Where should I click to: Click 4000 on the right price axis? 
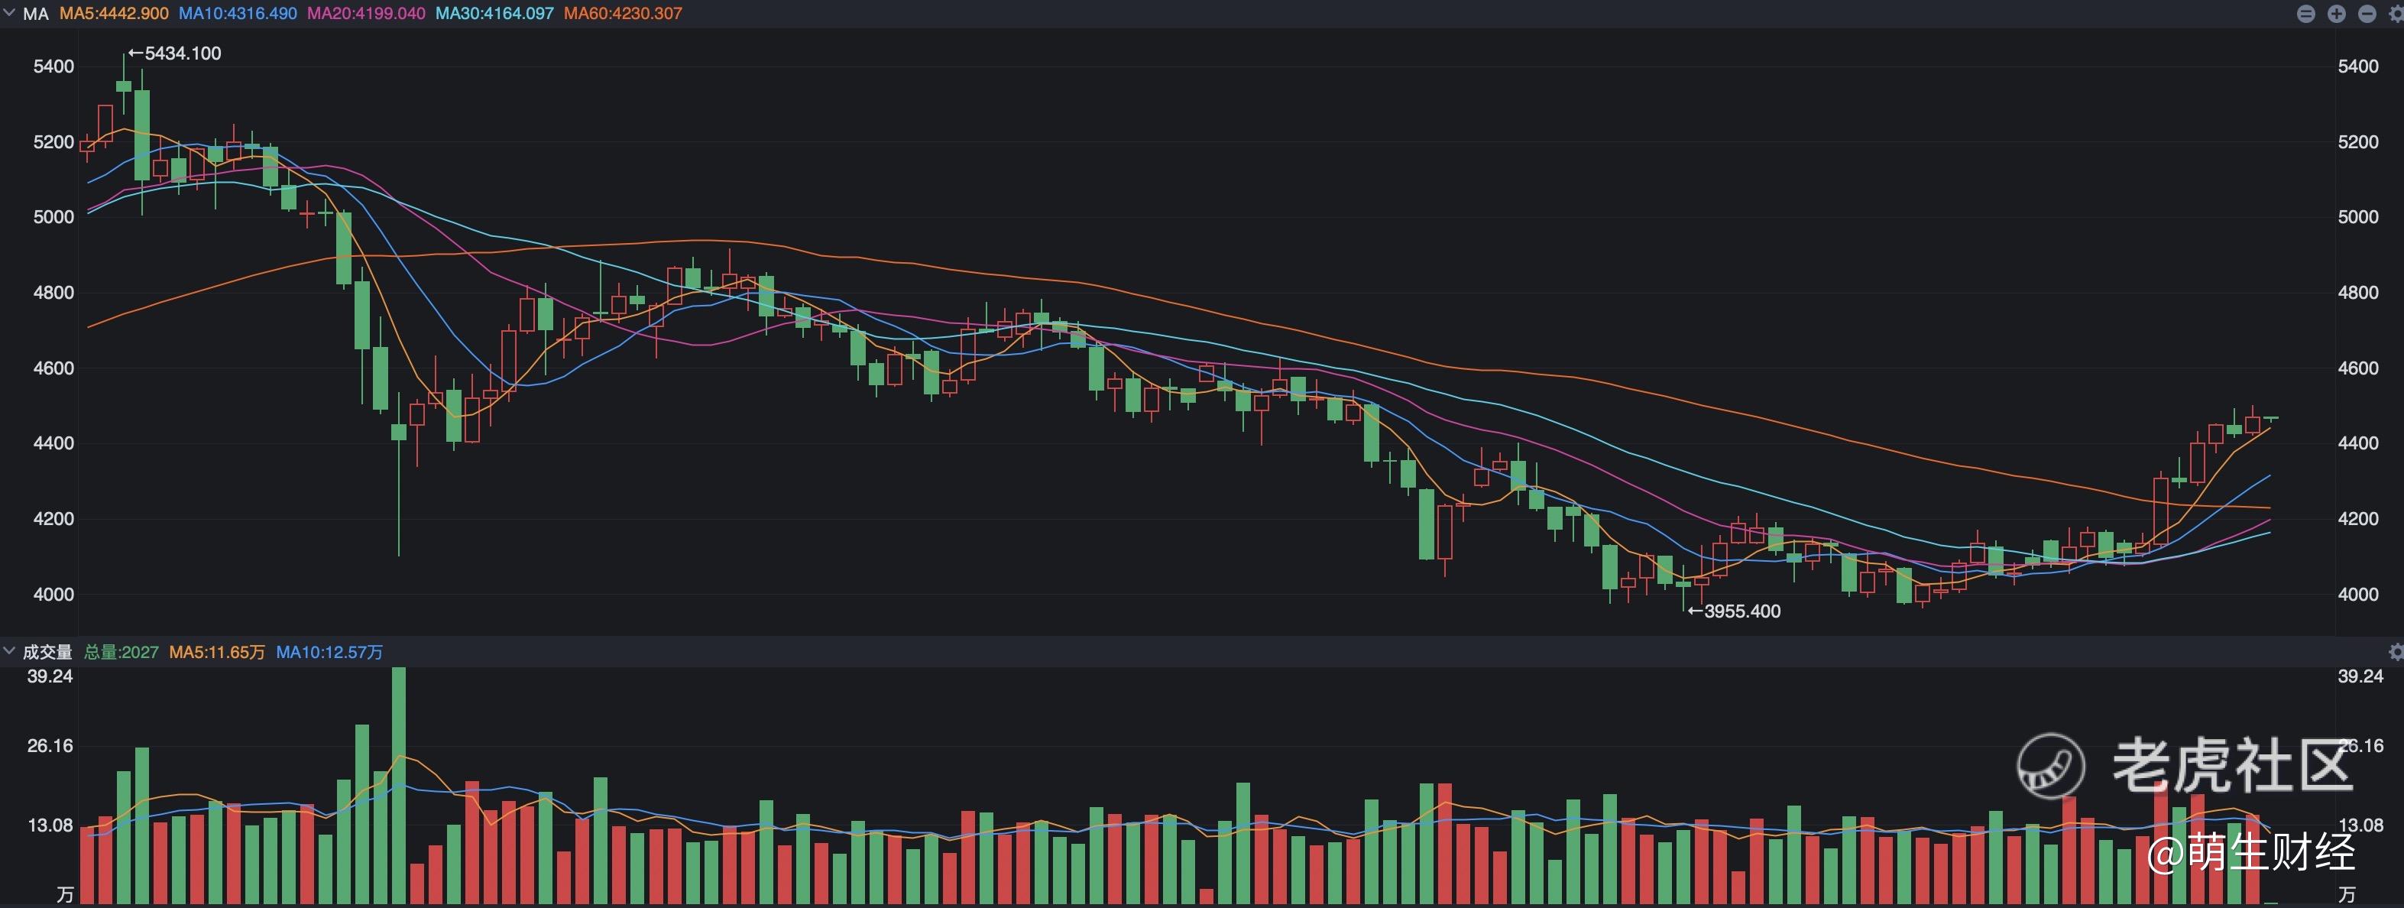(2358, 595)
